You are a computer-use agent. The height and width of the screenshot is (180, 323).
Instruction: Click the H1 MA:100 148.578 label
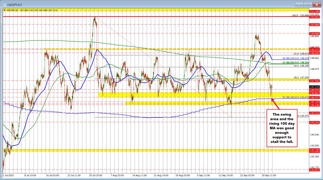296,58
